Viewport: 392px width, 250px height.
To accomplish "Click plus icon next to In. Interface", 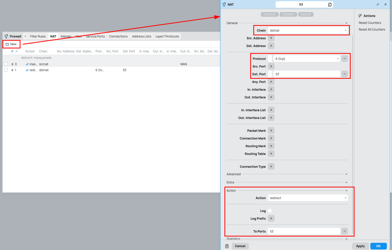I will click(x=271, y=89).
